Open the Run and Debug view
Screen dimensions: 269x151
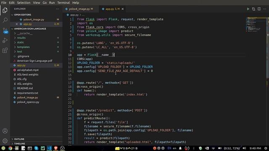5,40
